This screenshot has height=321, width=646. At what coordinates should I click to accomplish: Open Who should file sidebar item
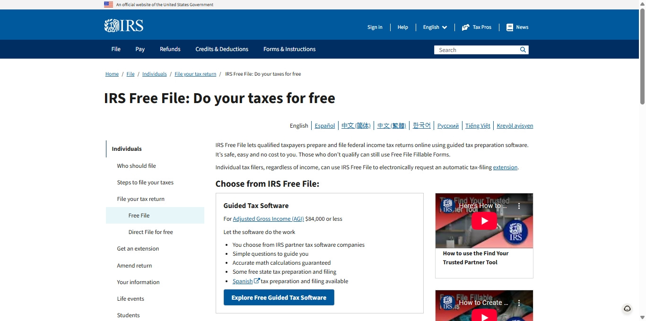[137, 166]
